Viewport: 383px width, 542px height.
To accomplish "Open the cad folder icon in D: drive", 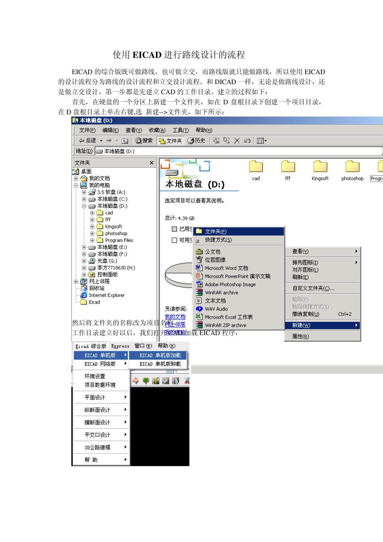I will tap(256, 167).
